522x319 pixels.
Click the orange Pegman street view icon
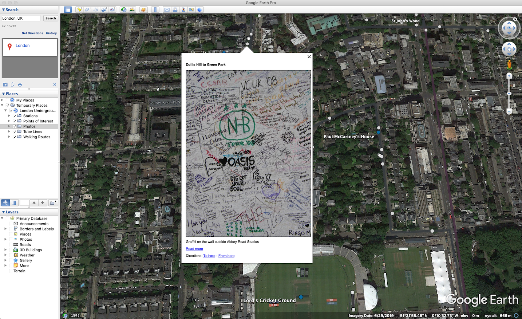click(509, 65)
